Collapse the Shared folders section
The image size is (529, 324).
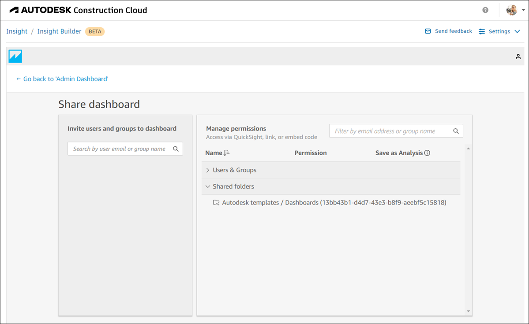click(x=208, y=186)
